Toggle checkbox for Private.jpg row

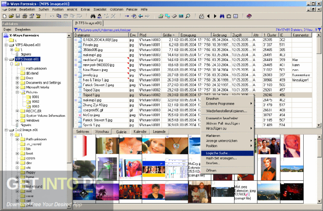[x=76, y=45]
